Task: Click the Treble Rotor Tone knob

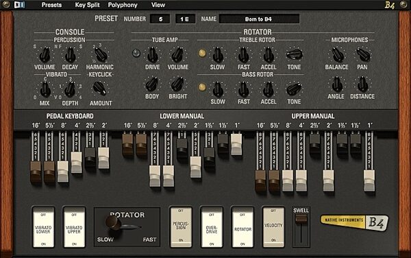Action: point(294,54)
